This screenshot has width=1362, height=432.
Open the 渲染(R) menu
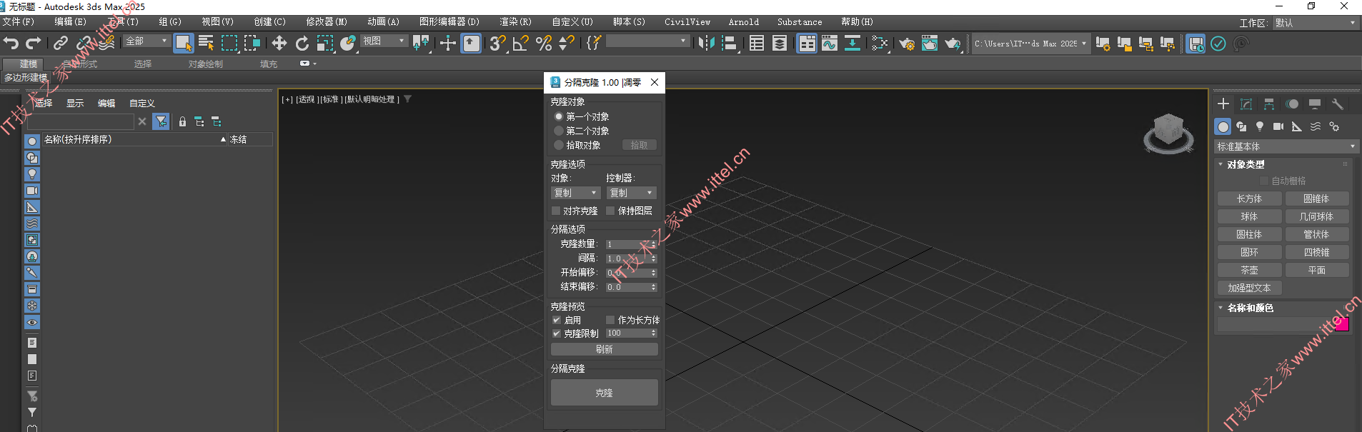click(x=515, y=22)
